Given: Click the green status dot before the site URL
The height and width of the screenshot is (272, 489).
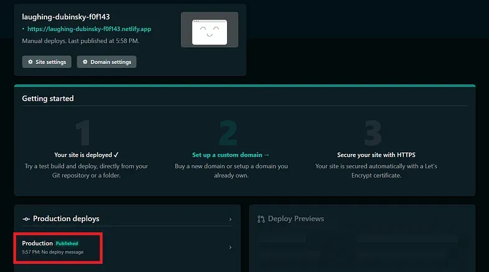Looking at the screenshot, I should (24, 29).
